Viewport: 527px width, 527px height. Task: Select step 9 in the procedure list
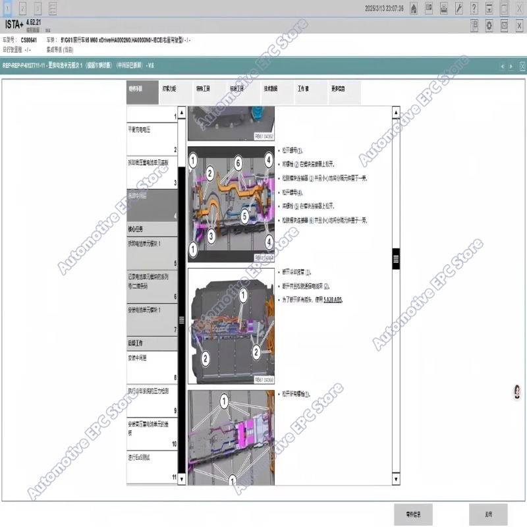(152, 401)
